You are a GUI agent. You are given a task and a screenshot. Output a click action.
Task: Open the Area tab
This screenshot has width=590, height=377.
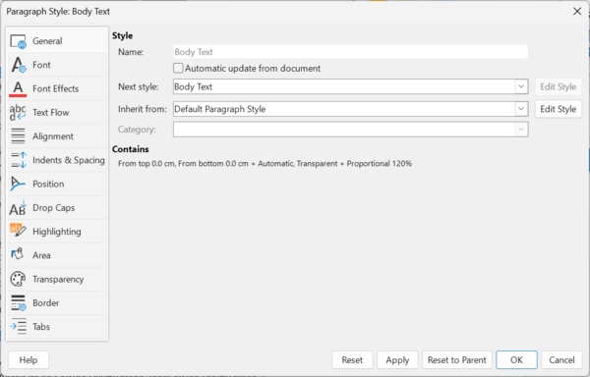click(x=41, y=255)
